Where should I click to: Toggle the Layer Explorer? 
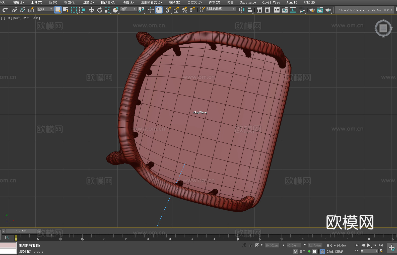click(x=267, y=10)
